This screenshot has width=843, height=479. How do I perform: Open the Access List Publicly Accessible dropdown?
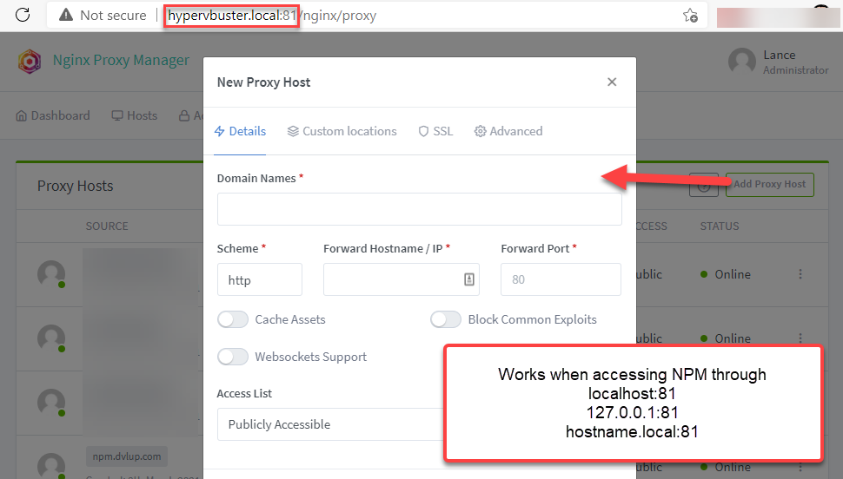pyautogui.click(x=330, y=424)
